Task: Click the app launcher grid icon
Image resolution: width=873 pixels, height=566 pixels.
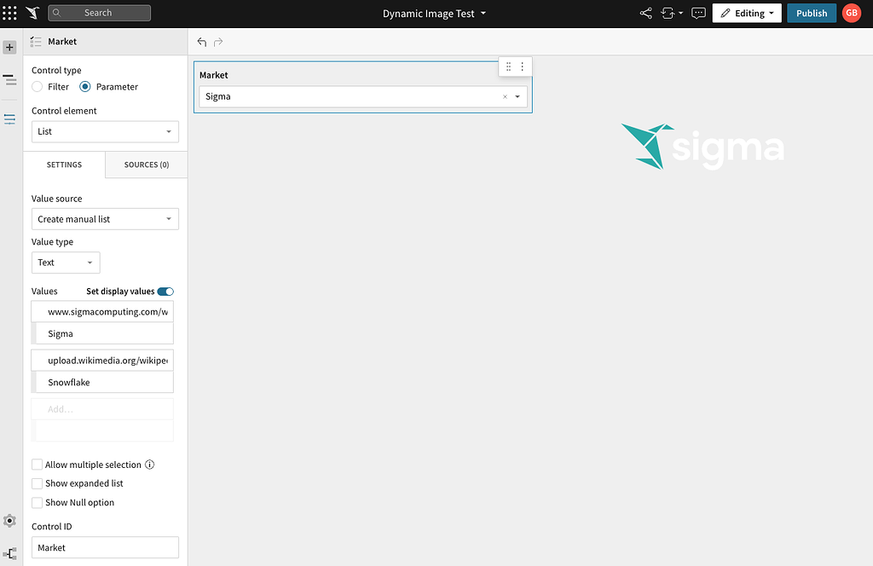Action: 9,12
